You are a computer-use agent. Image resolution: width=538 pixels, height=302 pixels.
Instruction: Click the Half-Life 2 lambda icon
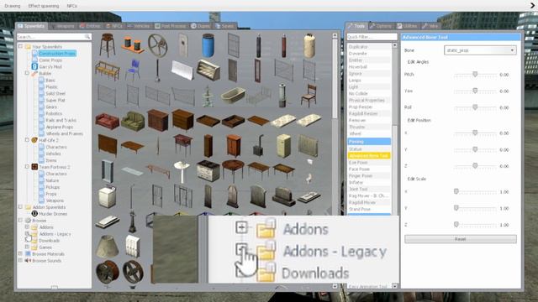pos(34,140)
